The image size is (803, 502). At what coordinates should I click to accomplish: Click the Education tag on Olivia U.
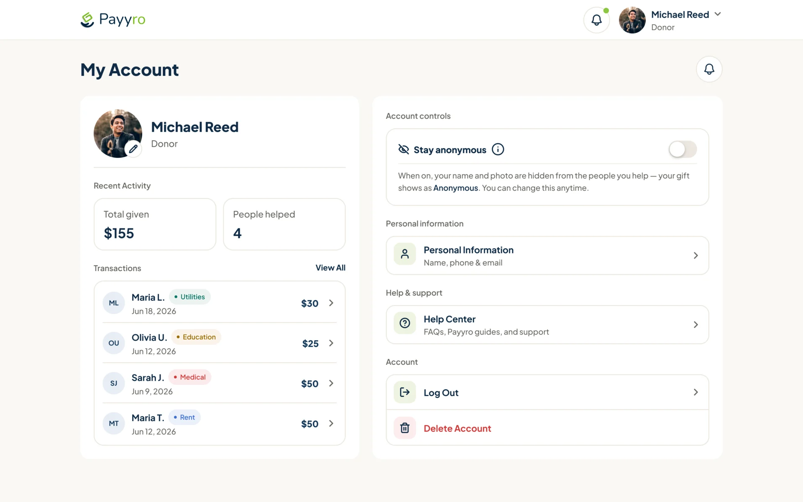pyautogui.click(x=196, y=337)
